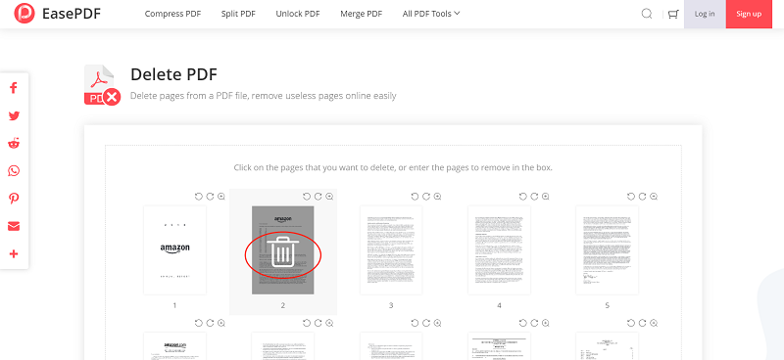Viewport: 784px width, 360px height.
Task: Click page number label 5
Action: (x=607, y=305)
